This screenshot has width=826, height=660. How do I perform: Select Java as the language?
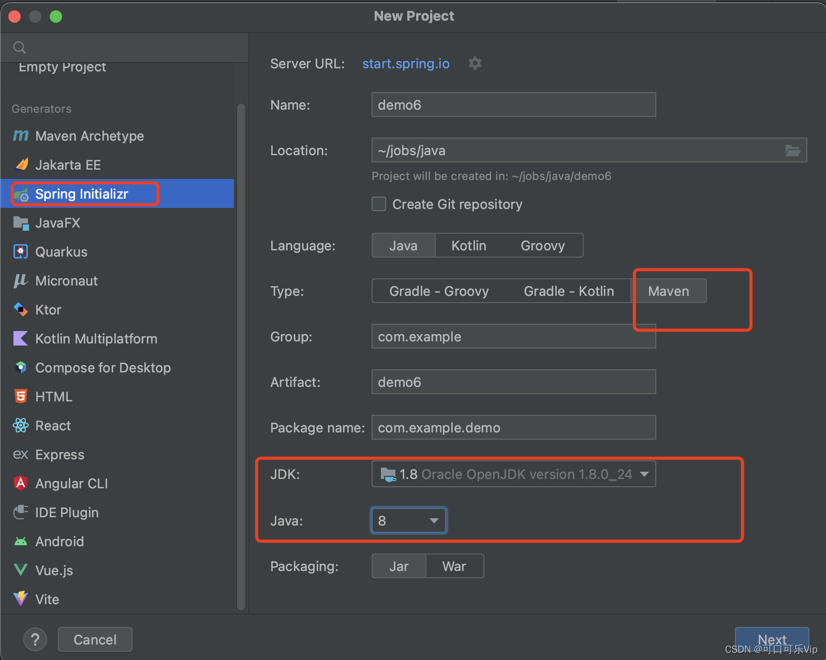pos(404,245)
